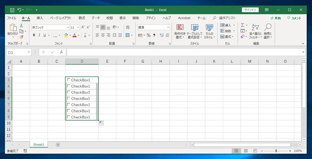Click the Undo arrow icon
Image resolution: width=312 pixels, height=159 pixels.
point(19,10)
